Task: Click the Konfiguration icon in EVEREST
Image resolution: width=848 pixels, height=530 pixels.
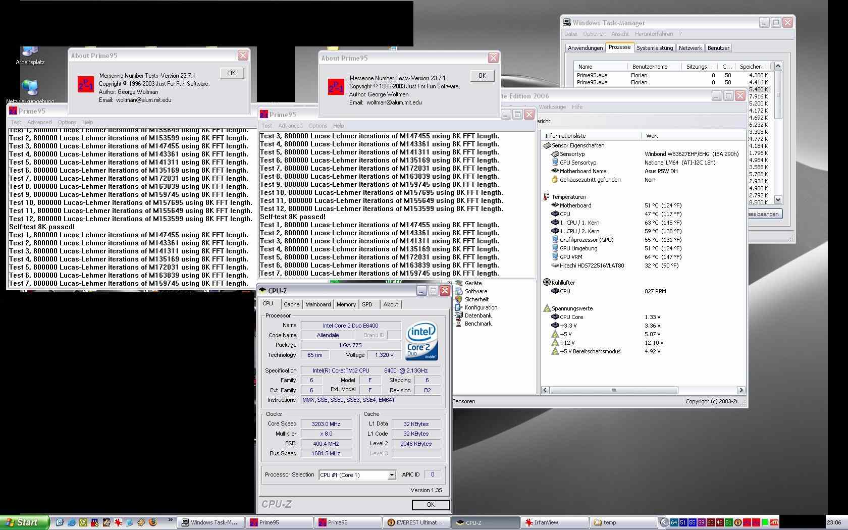Action: pyautogui.click(x=459, y=307)
